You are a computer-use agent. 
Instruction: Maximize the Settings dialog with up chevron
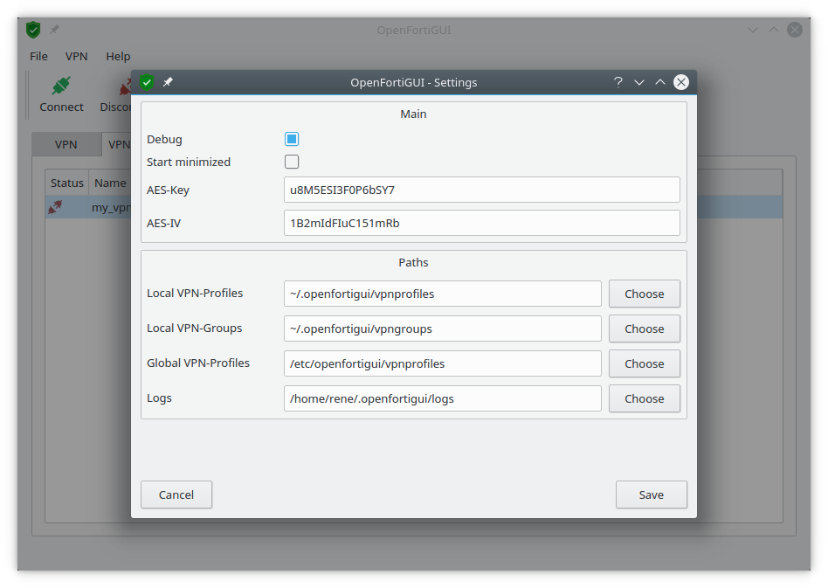pos(660,82)
